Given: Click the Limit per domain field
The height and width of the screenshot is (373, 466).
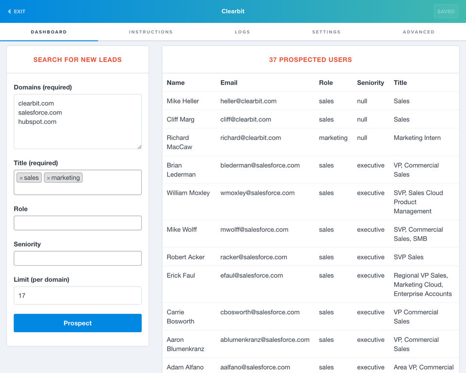Looking at the screenshot, I should [x=78, y=295].
